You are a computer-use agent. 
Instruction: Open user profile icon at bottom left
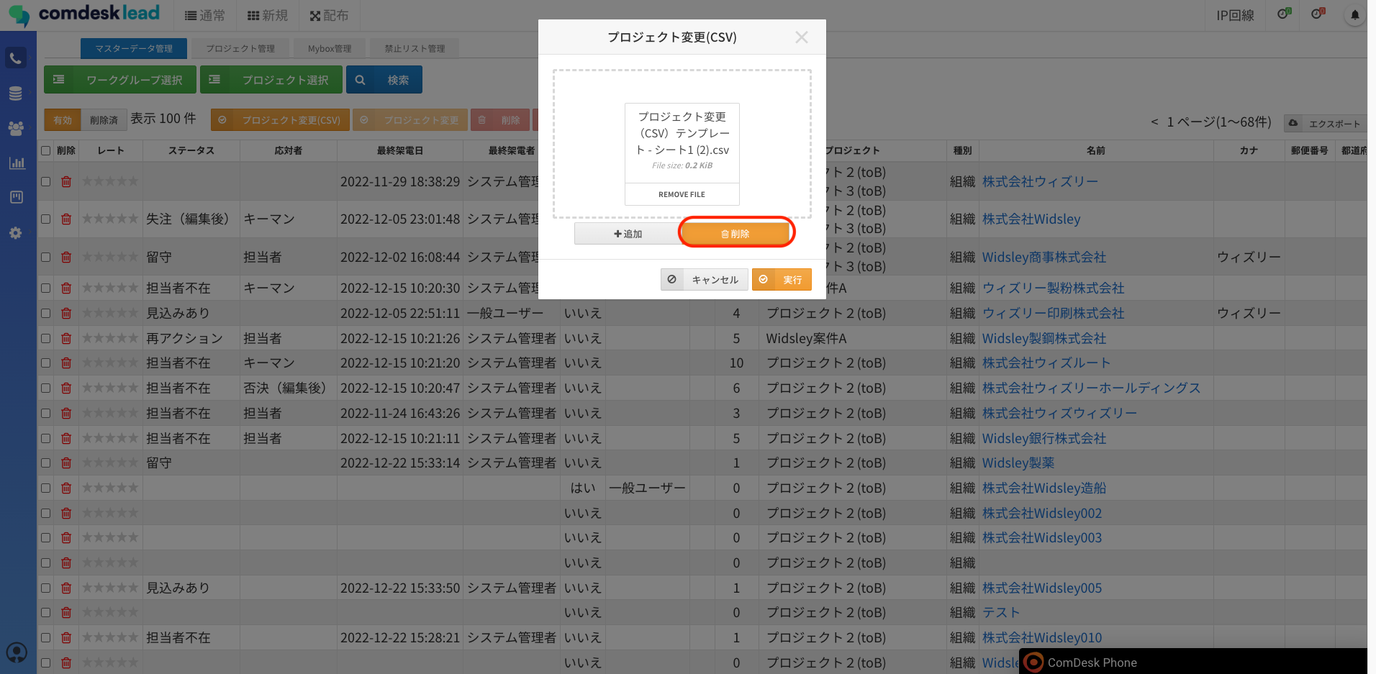(17, 652)
